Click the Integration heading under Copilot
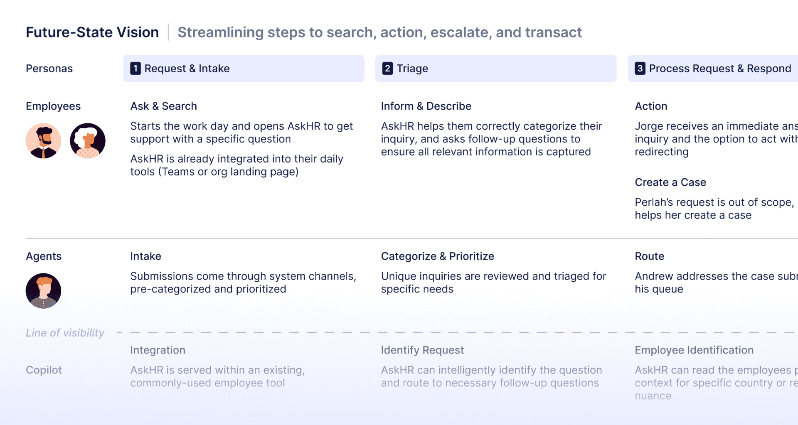This screenshot has height=425, width=798. point(158,350)
